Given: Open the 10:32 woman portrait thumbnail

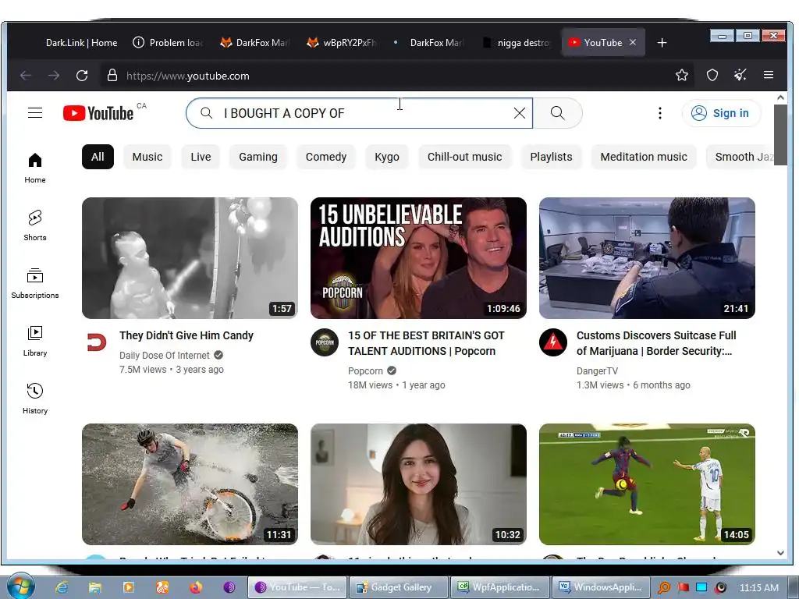Looking at the screenshot, I should pos(418,484).
